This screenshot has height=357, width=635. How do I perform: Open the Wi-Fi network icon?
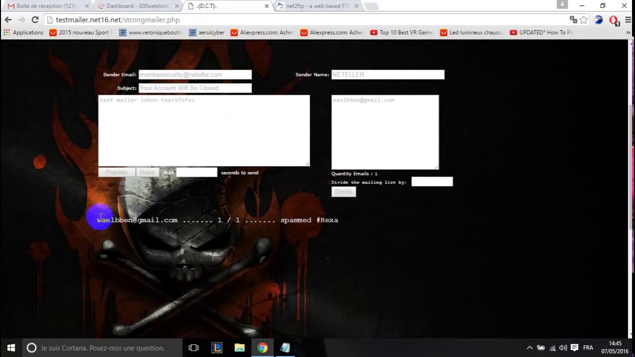pyautogui.click(x=552, y=348)
